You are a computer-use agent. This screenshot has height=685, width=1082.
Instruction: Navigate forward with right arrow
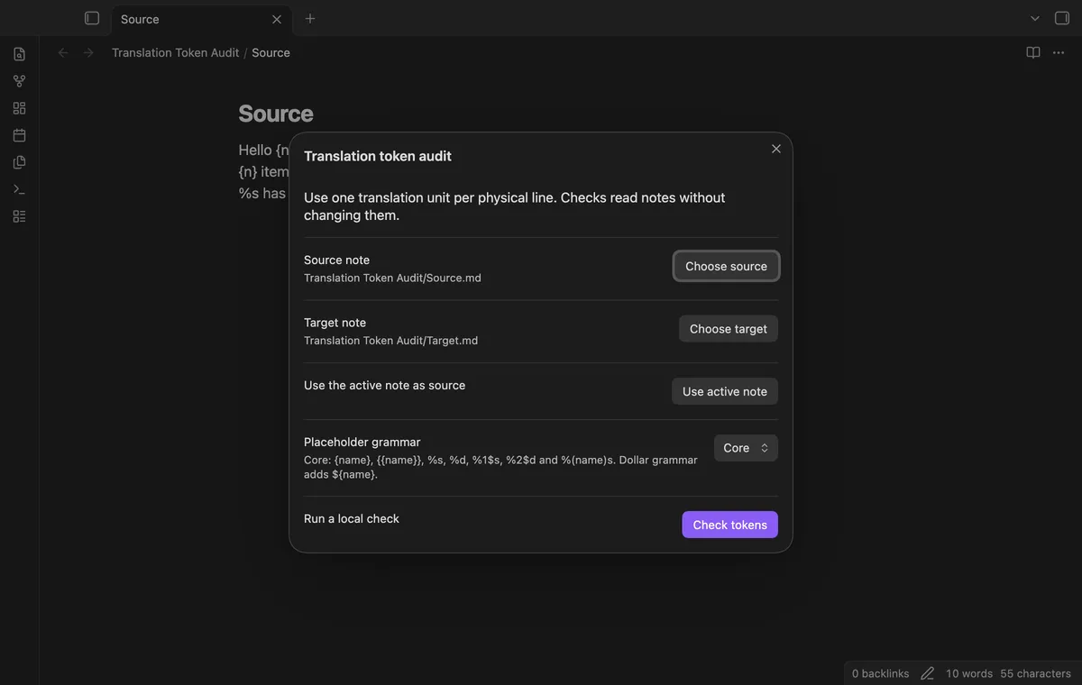coord(88,52)
